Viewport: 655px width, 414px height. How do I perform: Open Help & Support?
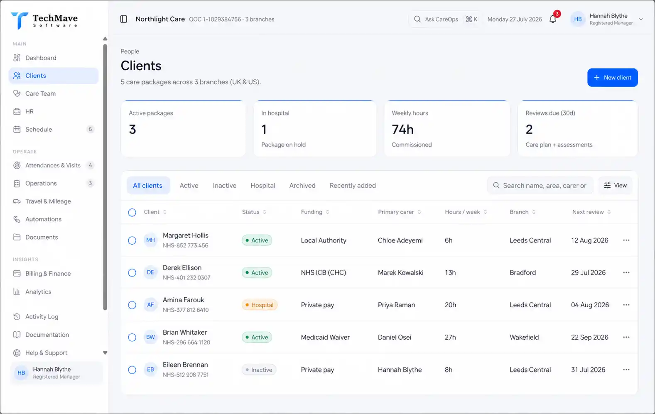point(53,353)
